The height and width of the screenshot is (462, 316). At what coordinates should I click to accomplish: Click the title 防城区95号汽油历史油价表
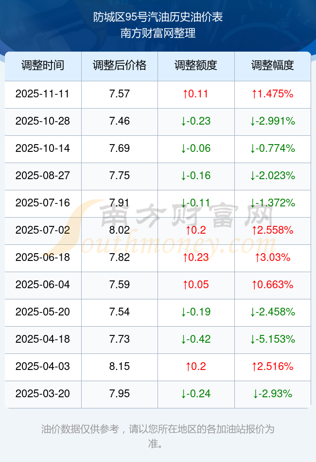point(158,18)
